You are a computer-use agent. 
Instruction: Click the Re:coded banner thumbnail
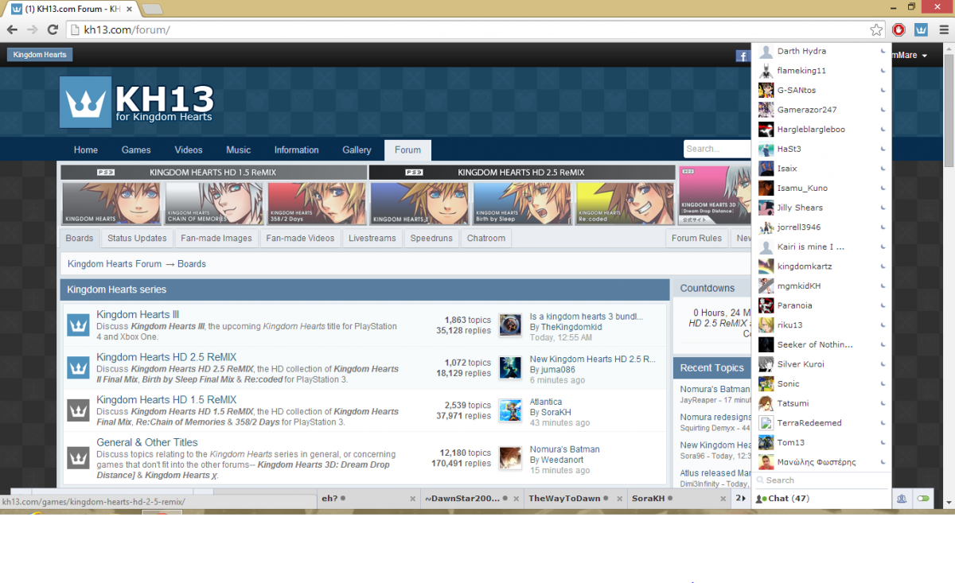[x=625, y=204]
